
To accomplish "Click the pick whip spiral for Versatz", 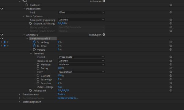I will coord(171,50).
